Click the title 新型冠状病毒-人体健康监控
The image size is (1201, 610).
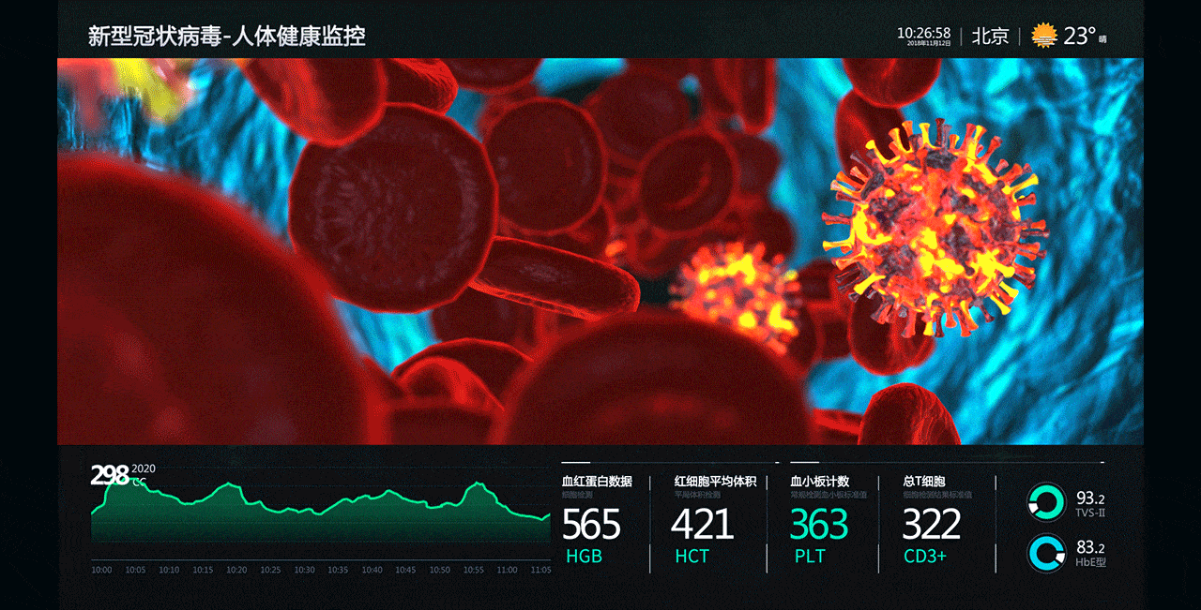(226, 37)
